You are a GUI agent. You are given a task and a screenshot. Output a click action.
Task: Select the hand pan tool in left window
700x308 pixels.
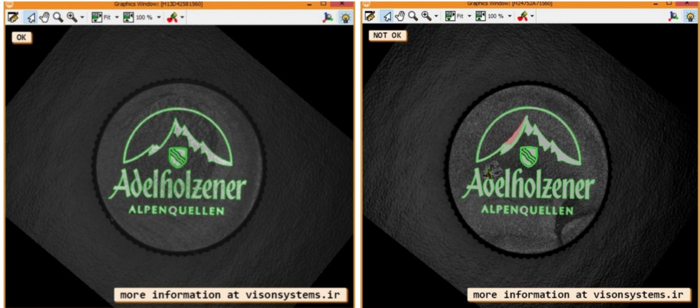pos(44,17)
